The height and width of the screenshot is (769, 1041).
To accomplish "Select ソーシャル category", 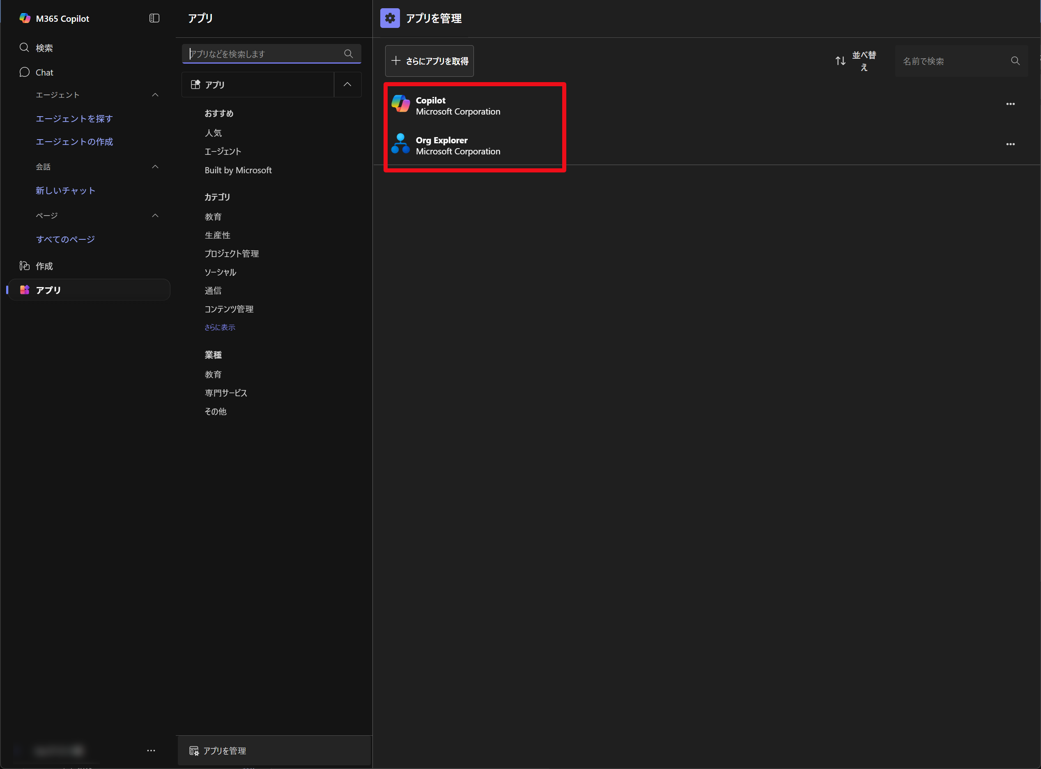I will [x=220, y=272].
